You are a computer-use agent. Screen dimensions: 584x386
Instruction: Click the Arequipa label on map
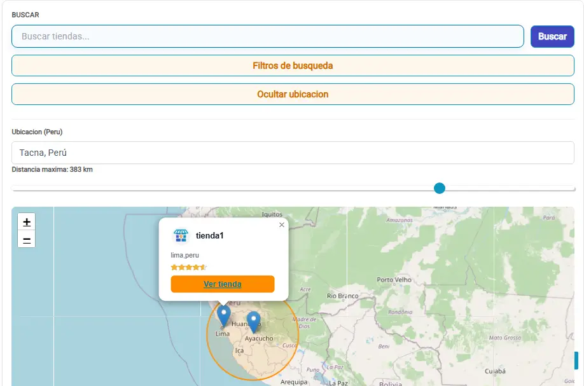(x=294, y=382)
